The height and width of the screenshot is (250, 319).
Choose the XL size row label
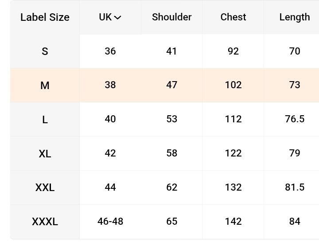[45, 153]
